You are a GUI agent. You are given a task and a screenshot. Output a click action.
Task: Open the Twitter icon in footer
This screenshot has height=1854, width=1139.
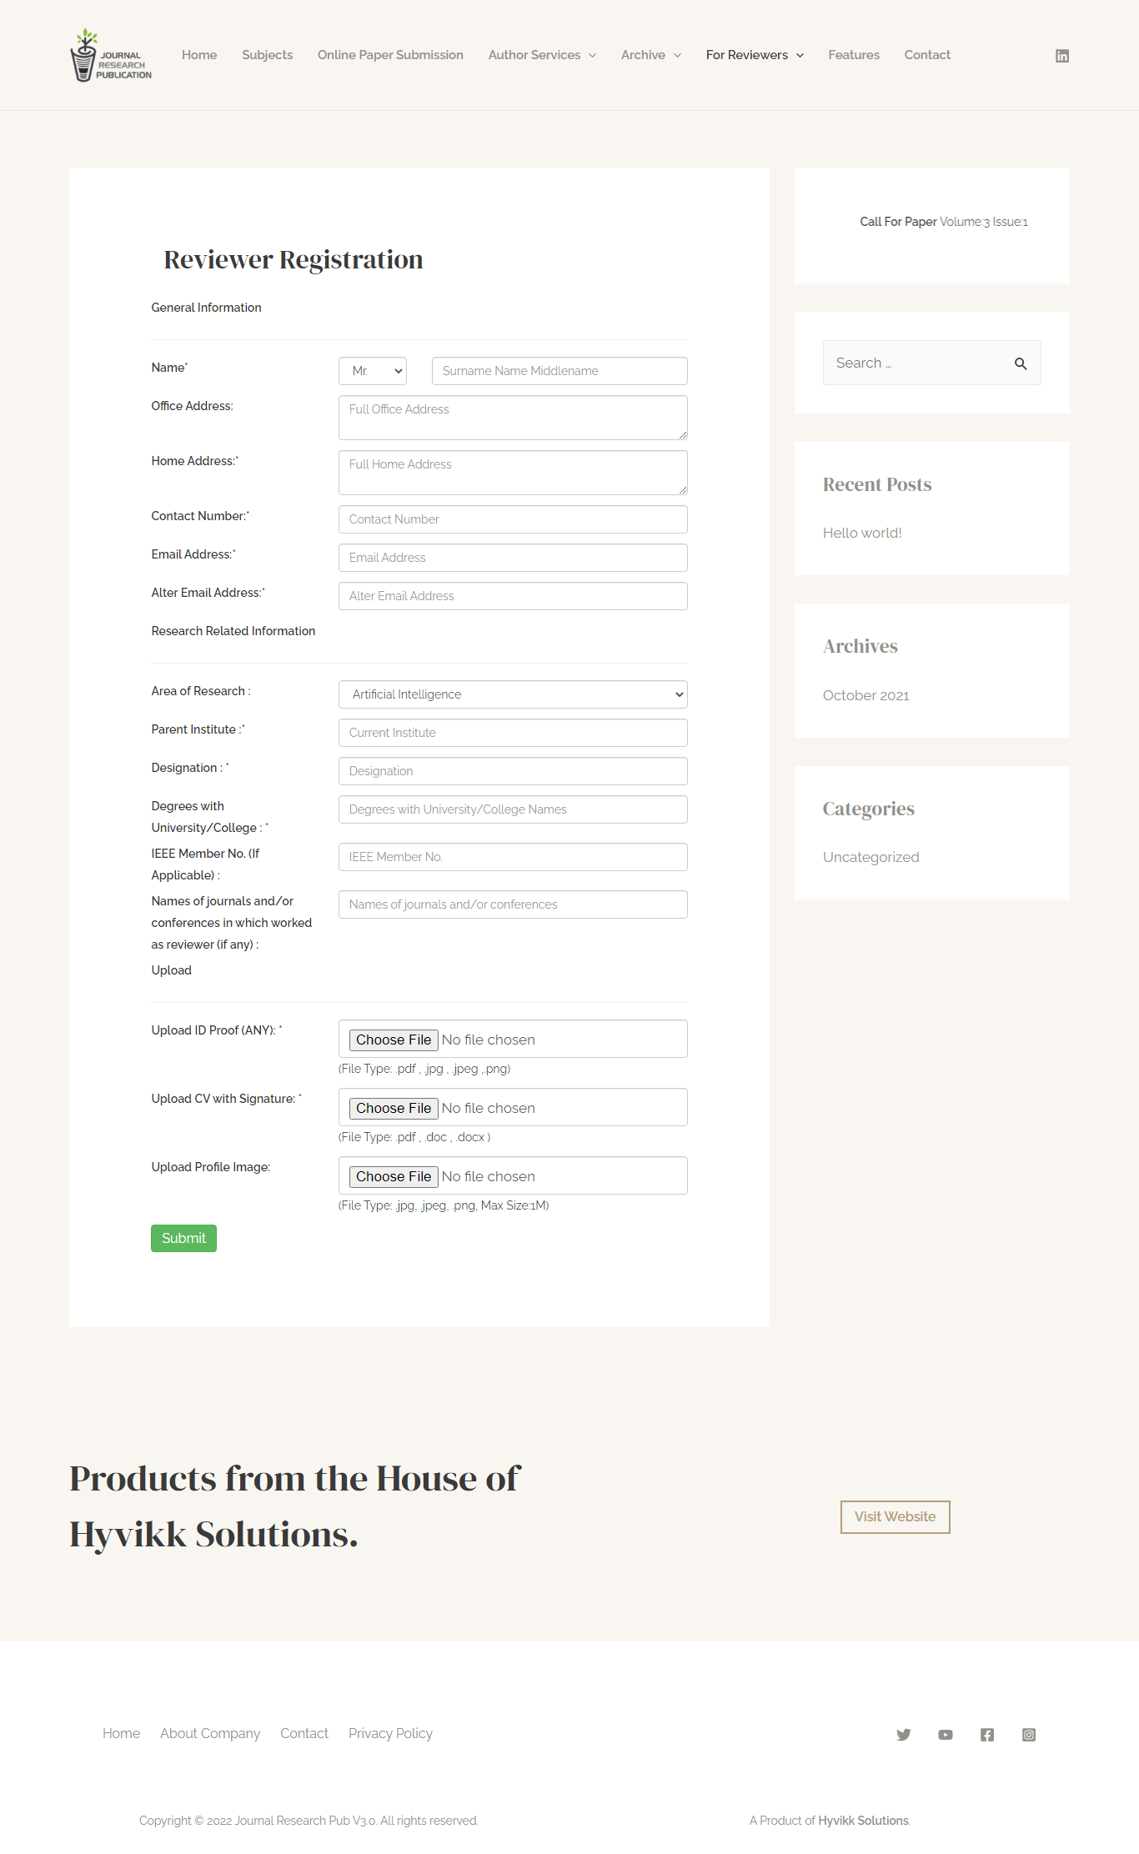[903, 1735]
